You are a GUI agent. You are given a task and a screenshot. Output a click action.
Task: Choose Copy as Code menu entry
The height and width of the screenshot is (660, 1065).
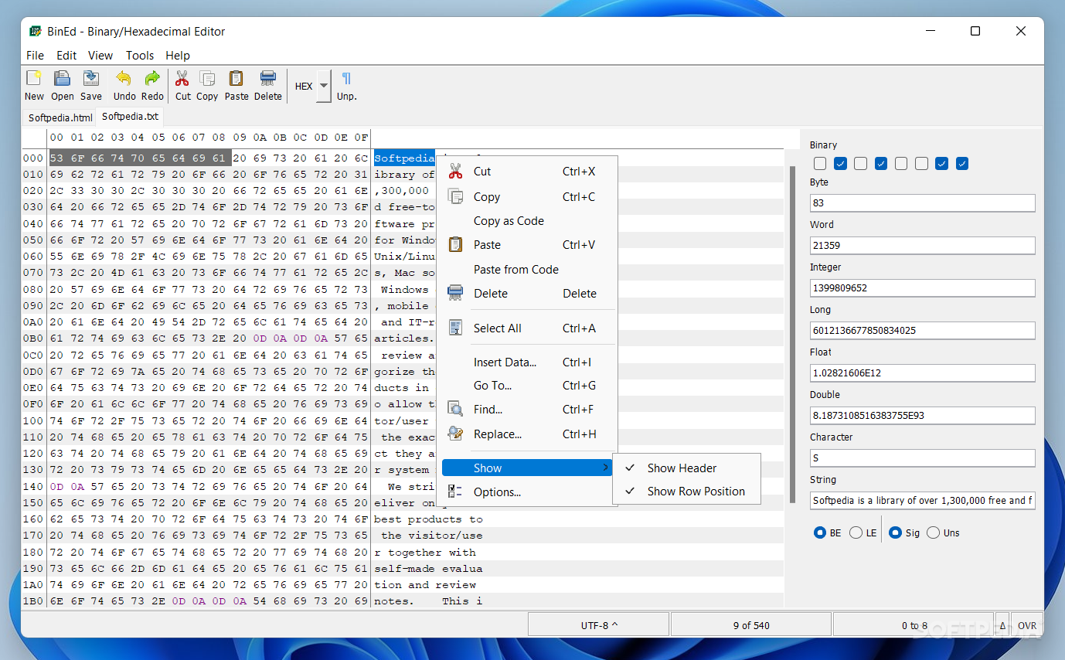click(529, 221)
